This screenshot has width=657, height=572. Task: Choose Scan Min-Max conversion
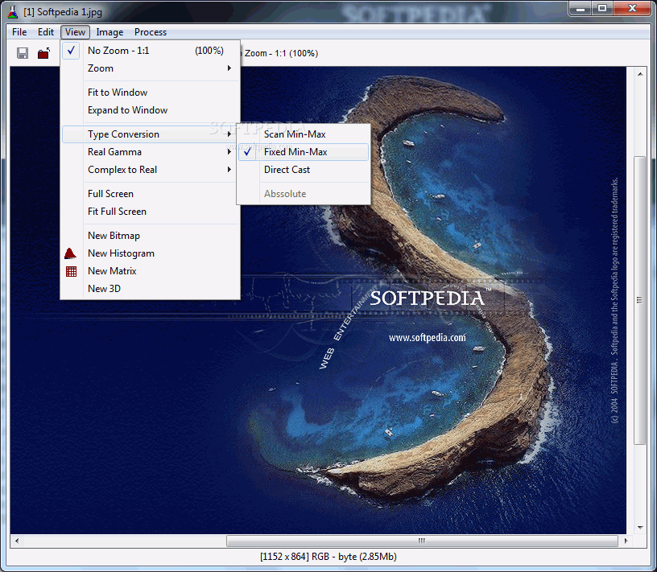point(304,134)
